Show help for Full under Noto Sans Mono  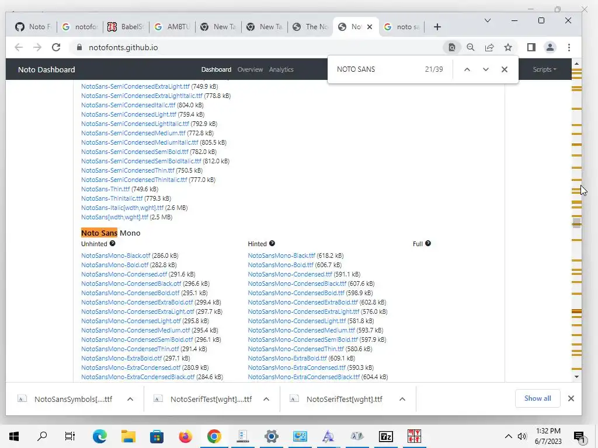(428, 243)
